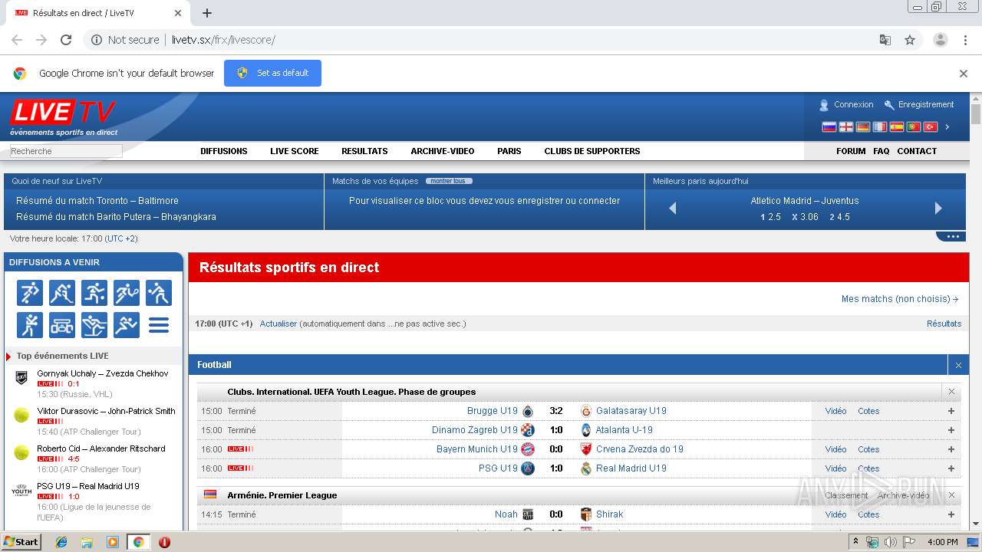
Task: Focus the Recherche search field
Action: pyautogui.click(x=66, y=151)
